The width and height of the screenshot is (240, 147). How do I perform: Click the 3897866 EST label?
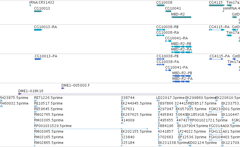click(166, 103)
